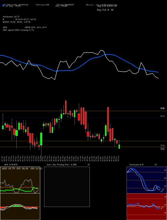Click the red RSI indicator chart
Viewport: 167px width, 220px height.
click(147, 207)
